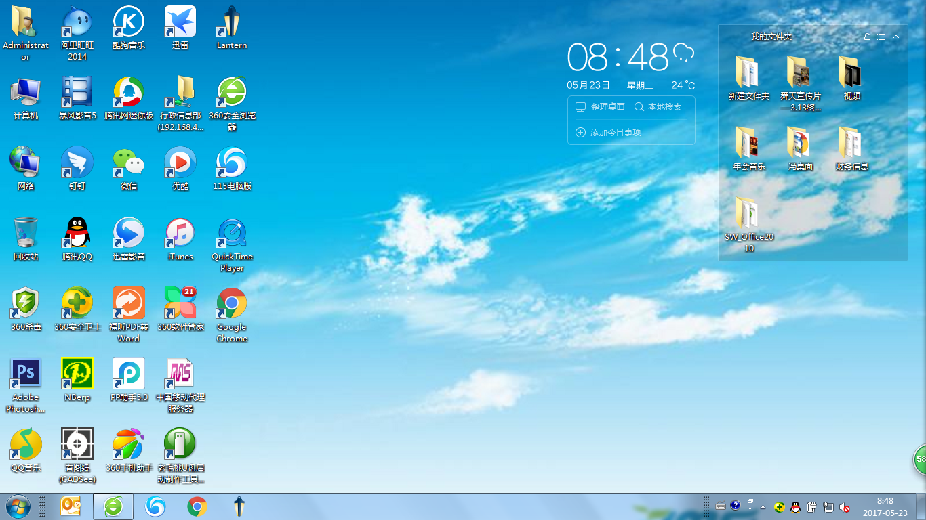
Task: Launch Google Chrome from the desktop
Action: 232,303
